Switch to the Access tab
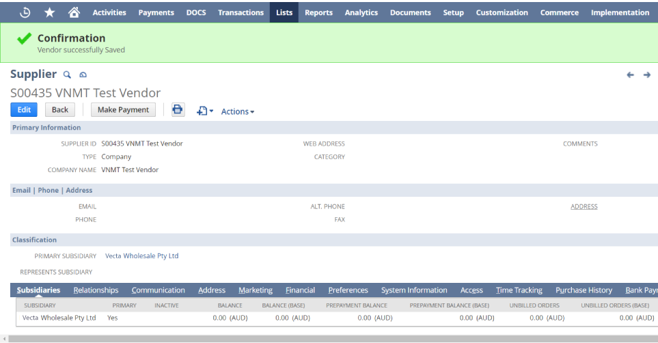The width and height of the screenshot is (658, 343). click(471, 290)
